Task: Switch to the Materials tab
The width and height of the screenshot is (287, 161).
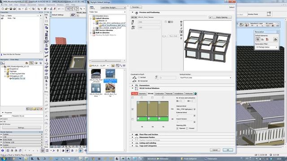Action: click(169, 93)
